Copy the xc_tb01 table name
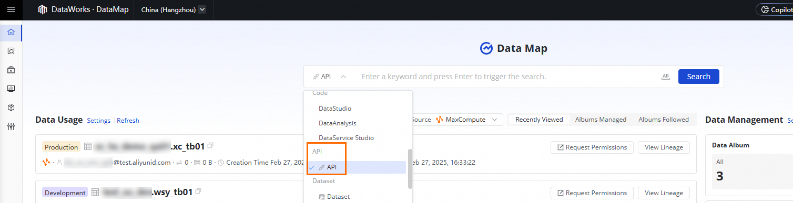Viewport: 793px width, 203px height. point(210,146)
